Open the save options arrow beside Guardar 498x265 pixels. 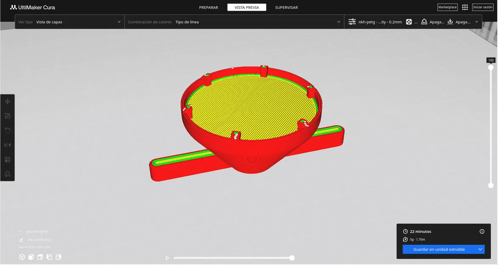click(x=480, y=249)
